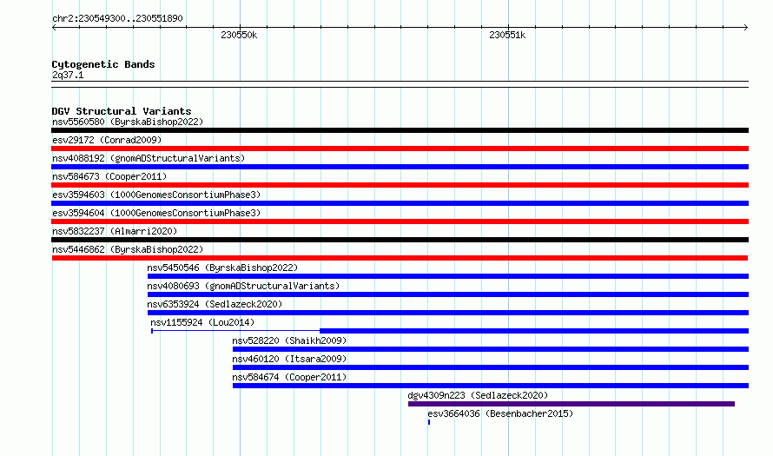Screen dimensions: 773x456
Task: Click the red bar under esv3594604
Action: (x=400, y=221)
